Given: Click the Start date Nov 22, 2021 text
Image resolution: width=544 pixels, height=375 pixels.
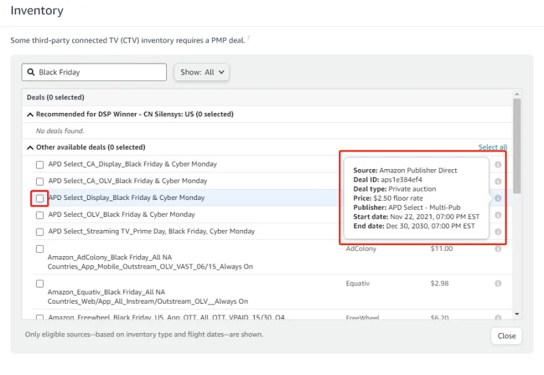Looking at the screenshot, I should (416, 217).
